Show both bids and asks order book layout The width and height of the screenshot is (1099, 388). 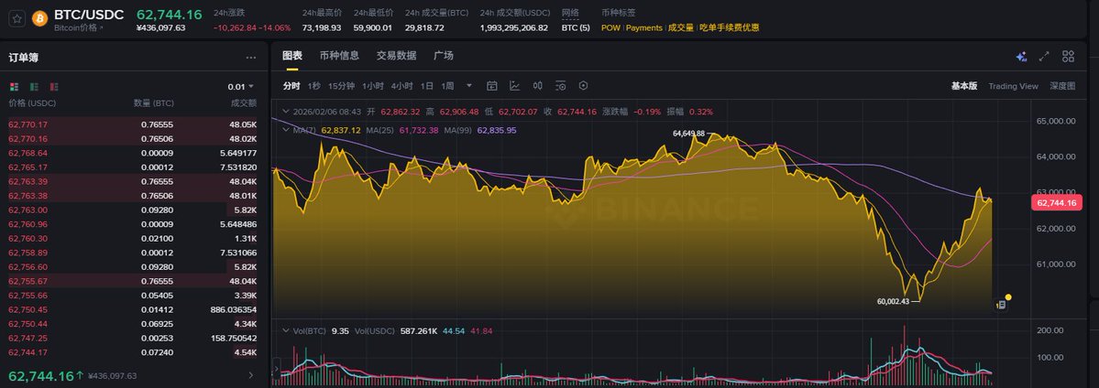(14, 87)
